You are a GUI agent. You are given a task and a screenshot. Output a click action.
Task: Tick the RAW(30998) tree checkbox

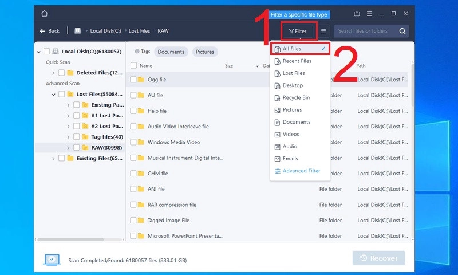point(76,148)
